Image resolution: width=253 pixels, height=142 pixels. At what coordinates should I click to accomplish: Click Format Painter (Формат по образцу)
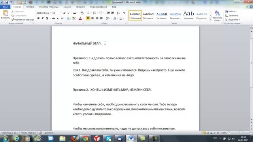coord(23,20)
